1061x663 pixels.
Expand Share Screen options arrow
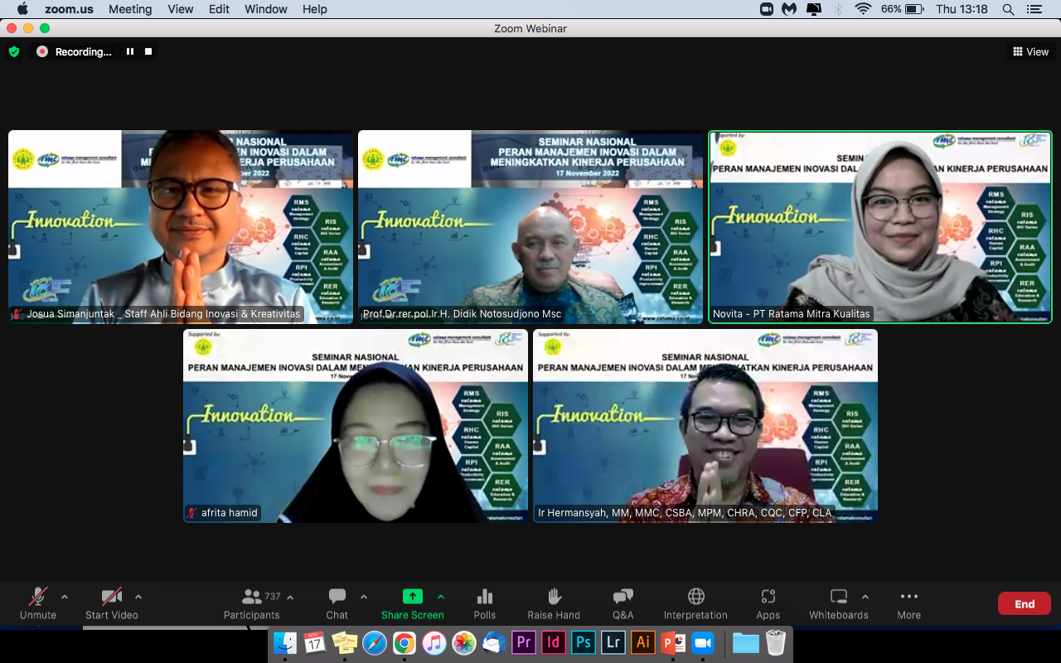click(x=441, y=597)
